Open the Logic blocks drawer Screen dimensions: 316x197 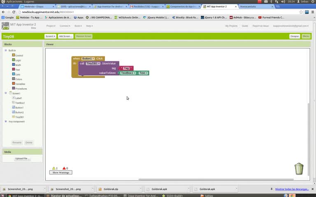pos(16,60)
